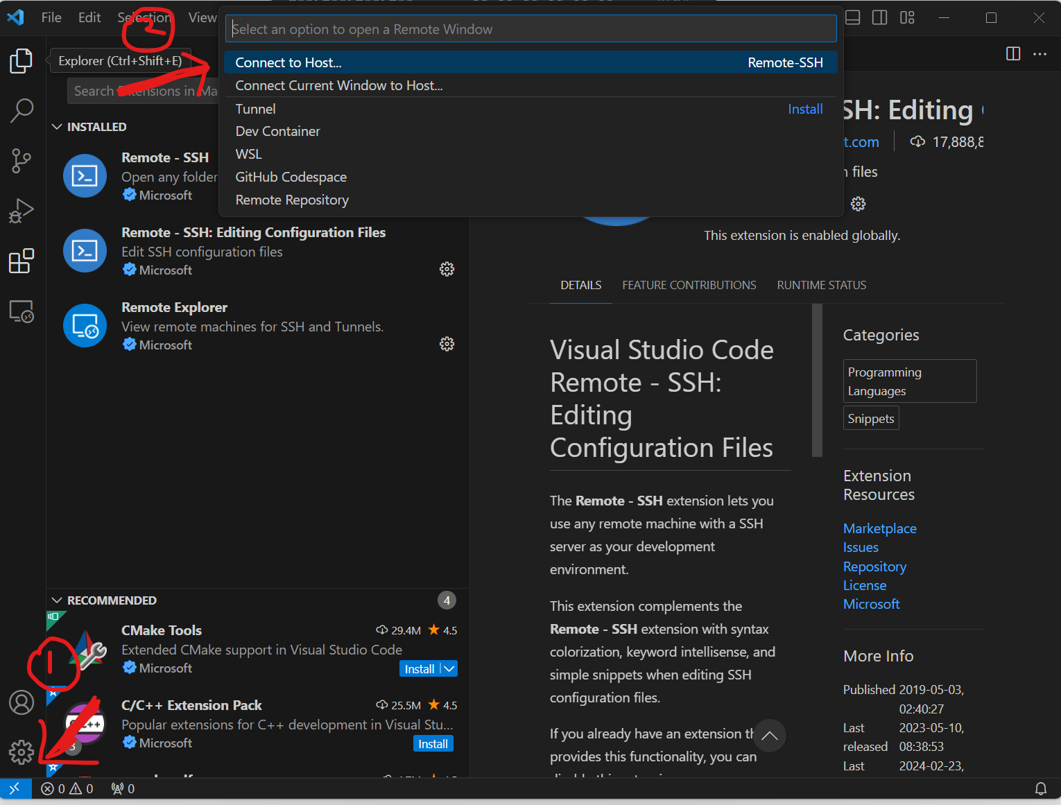Select Connect Current Window to Host...
The width and height of the screenshot is (1061, 805).
pyautogui.click(x=530, y=85)
